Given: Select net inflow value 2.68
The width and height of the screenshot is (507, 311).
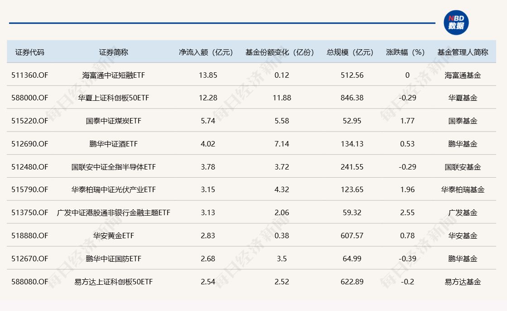Looking at the screenshot, I should [x=208, y=259].
